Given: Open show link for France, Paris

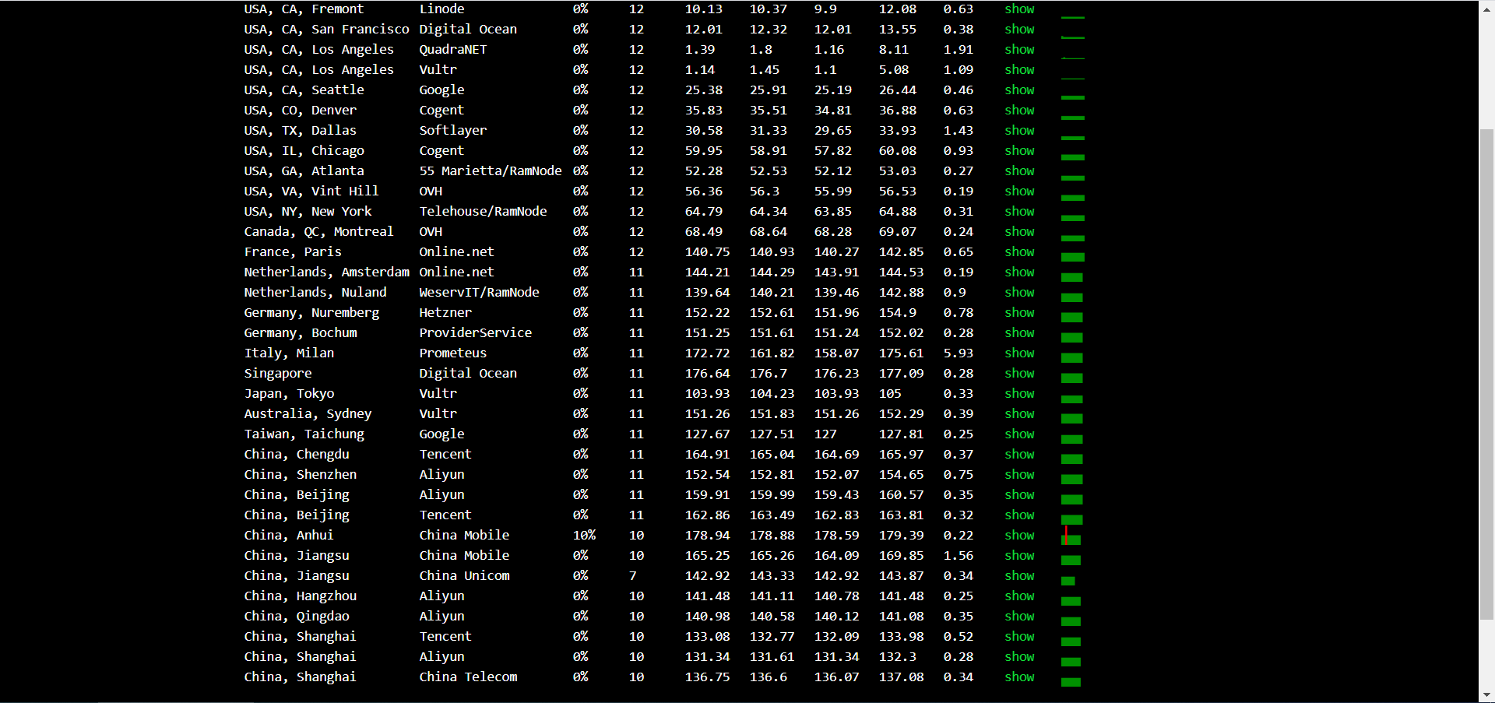Looking at the screenshot, I should pos(1019,252).
